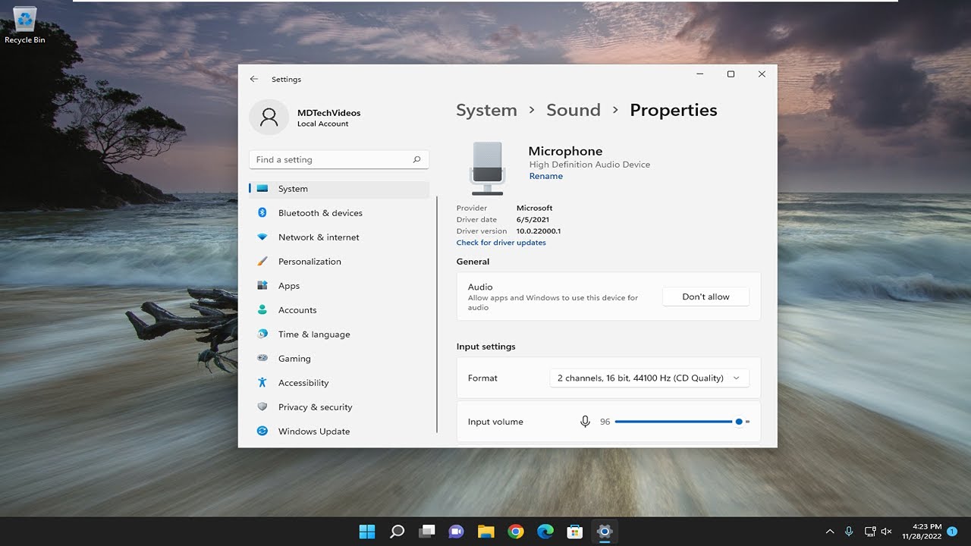
Task: Open Windows Update page
Action: click(339, 431)
